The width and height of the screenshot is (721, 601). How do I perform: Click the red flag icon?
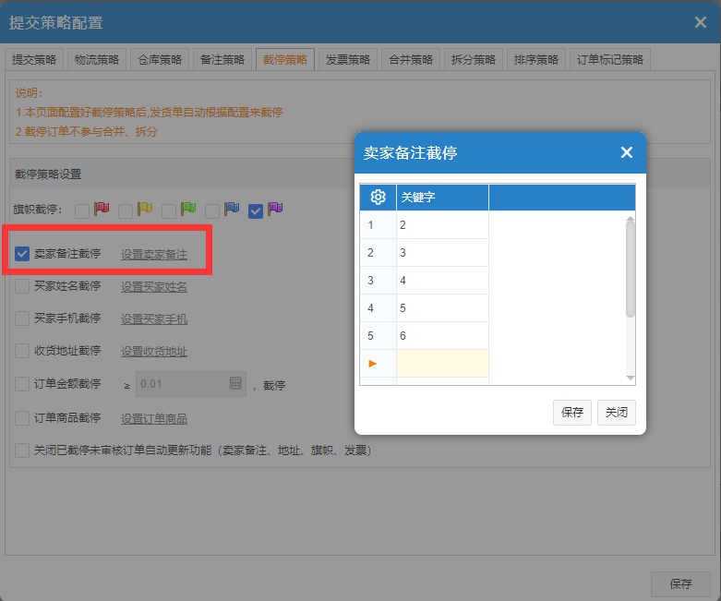(x=102, y=209)
